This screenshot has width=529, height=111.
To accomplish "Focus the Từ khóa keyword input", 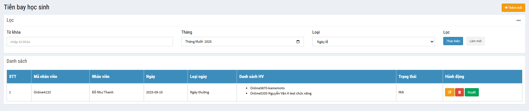I will (x=90, y=42).
